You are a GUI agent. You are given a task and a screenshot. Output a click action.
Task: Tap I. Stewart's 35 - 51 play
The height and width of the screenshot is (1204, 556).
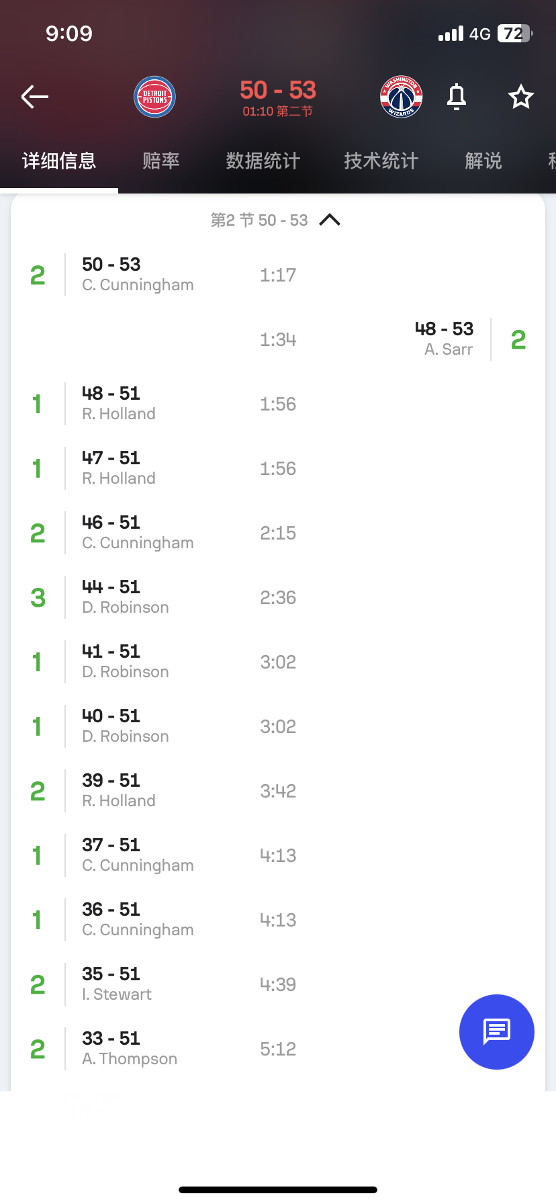pyautogui.click(x=117, y=984)
